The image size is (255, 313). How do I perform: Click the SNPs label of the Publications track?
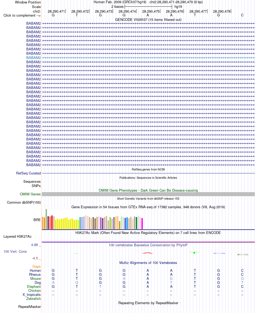click(36, 186)
